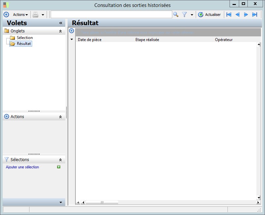Collapse the Onglets section

click(60, 31)
